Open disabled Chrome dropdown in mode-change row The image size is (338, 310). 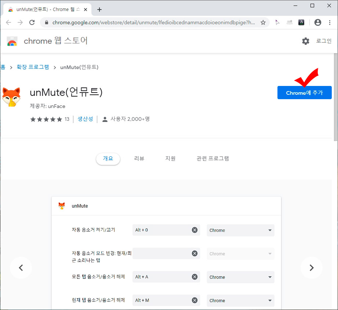tap(240, 254)
